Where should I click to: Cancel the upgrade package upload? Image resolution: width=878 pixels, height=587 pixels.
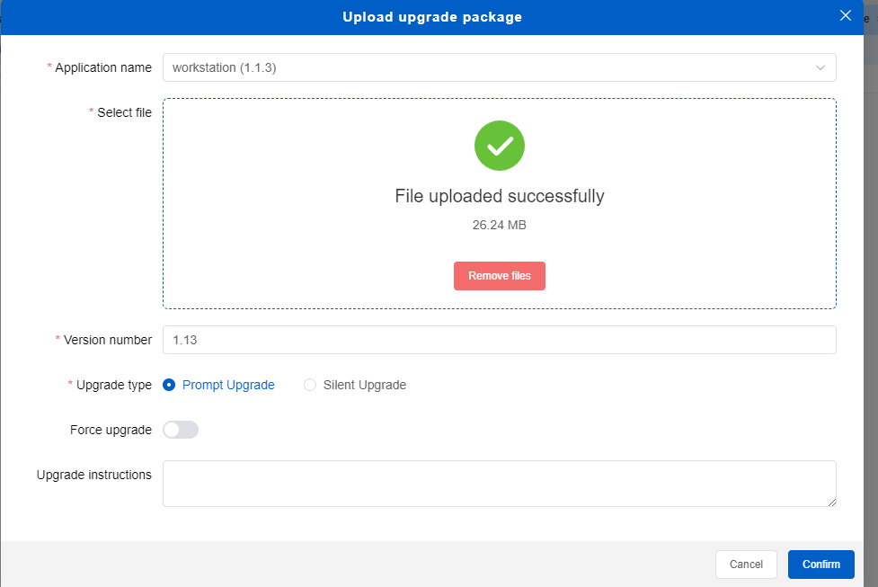pos(746,565)
